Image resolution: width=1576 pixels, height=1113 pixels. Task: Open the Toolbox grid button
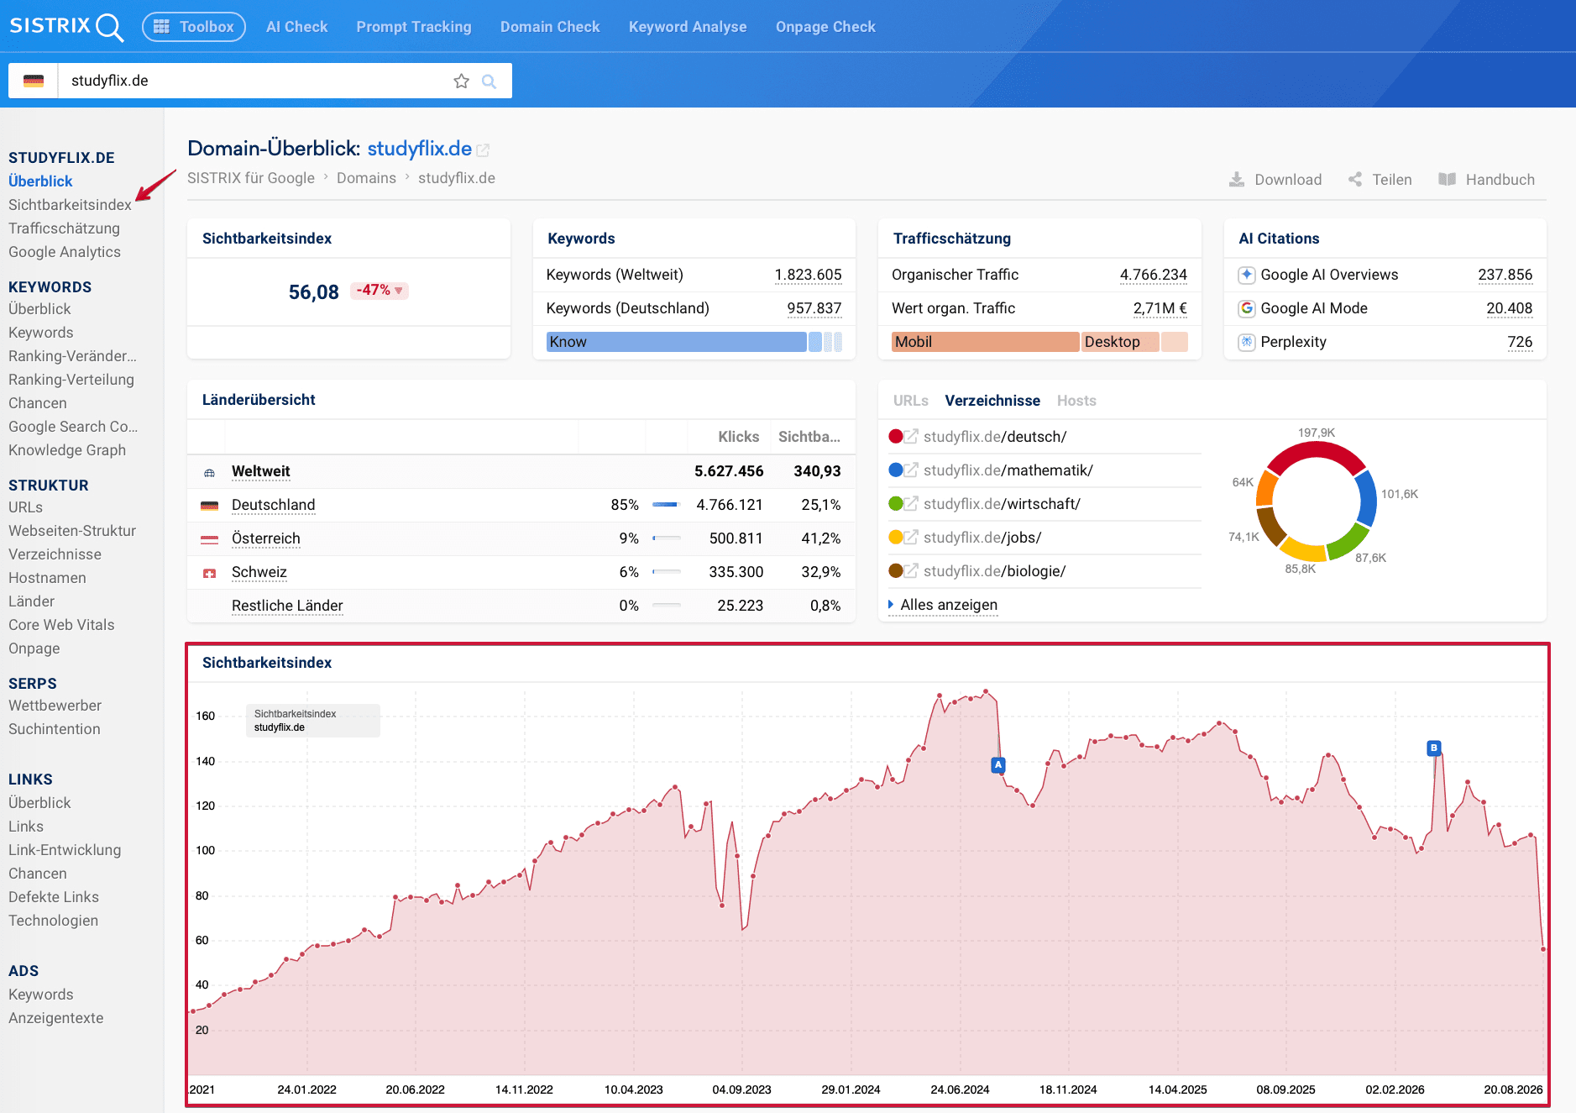click(194, 27)
